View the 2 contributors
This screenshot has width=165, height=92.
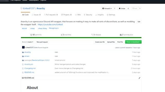pos(126,35)
